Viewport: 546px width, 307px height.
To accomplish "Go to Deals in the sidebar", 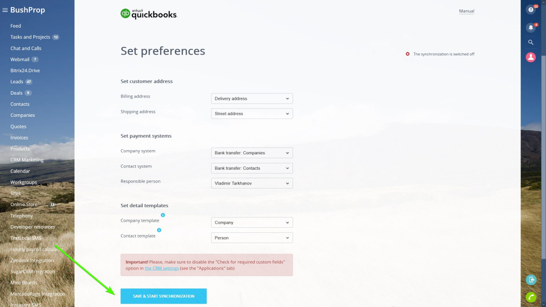I will click(x=17, y=93).
